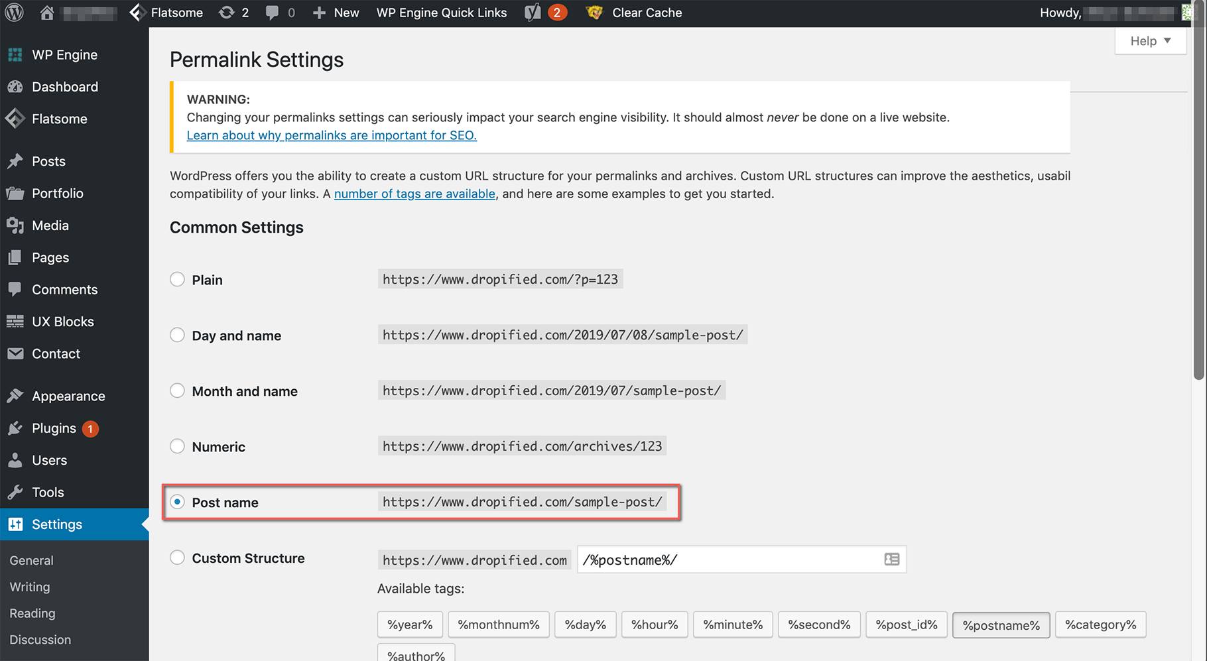This screenshot has height=661, width=1207.
Task: Click the Numeric example URL code
Action: pyautogui.click(x=522, y=446)
